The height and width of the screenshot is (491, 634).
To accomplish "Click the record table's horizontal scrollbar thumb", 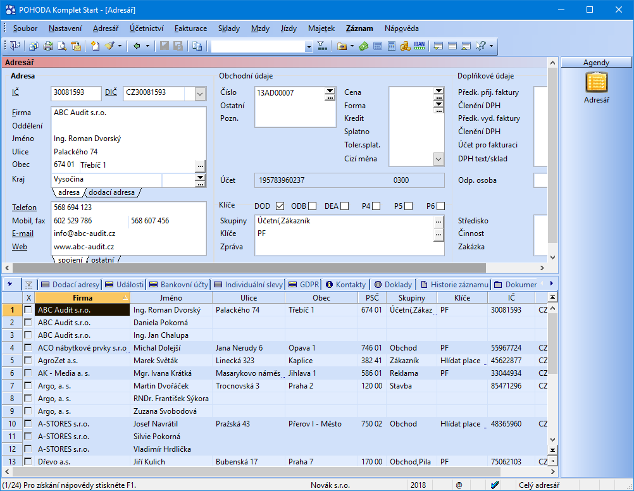I will click(x=257, y=472).
